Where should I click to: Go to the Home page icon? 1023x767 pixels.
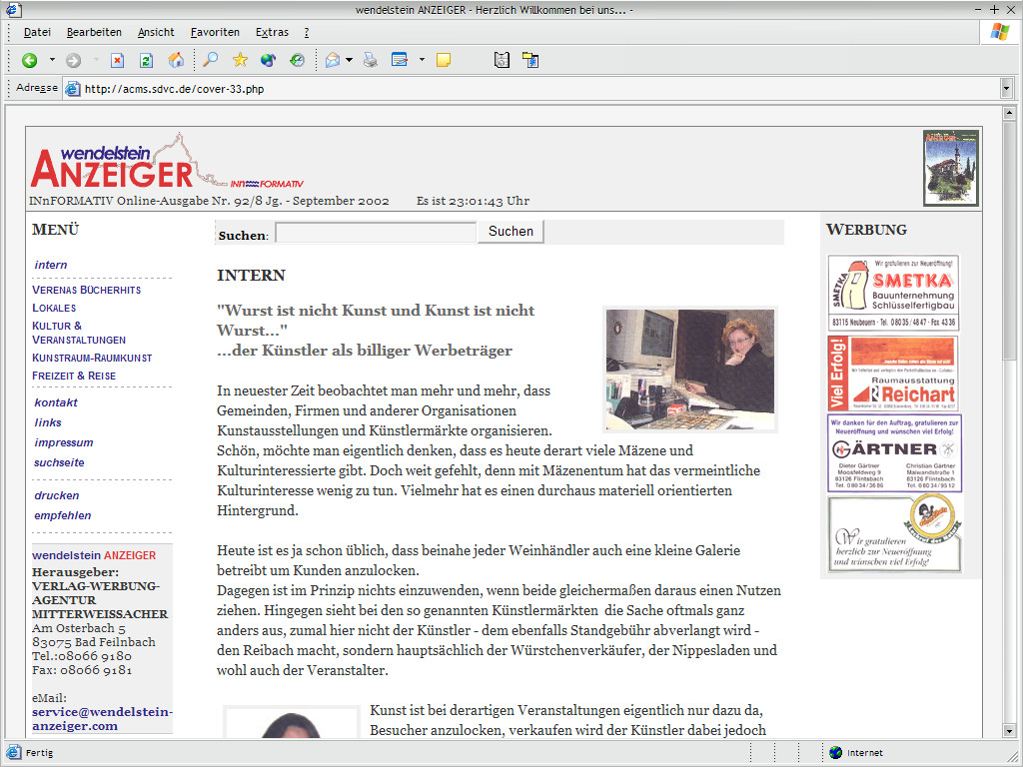pyautogui.click(x=176, y=60)
